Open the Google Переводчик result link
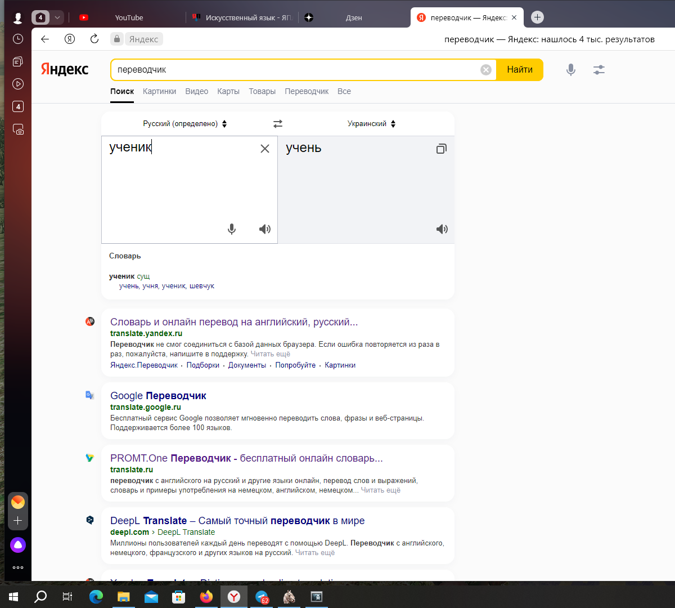The width and height of the screenshot is (675, 608). [158, 396]
